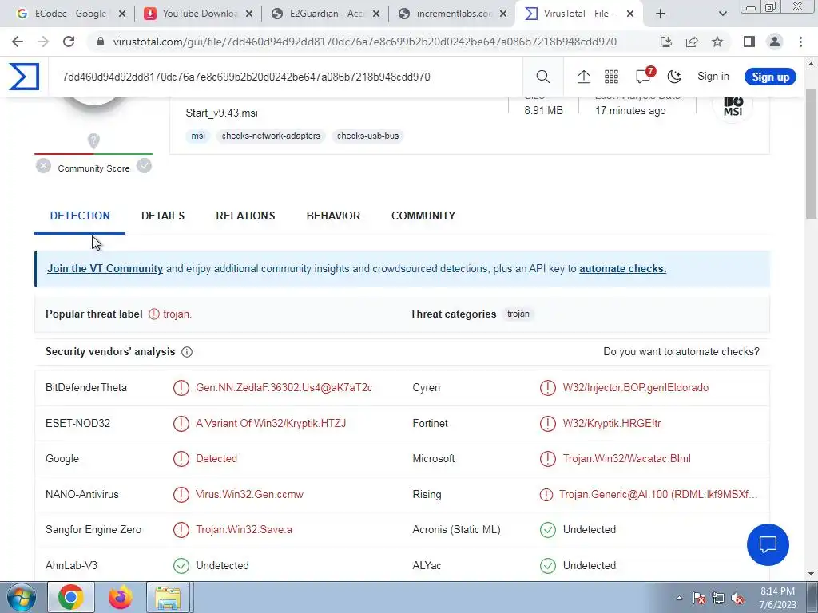Viewport: 818px width, 613px height.
Task: Click the trojan threat category chip
Action: (518, 314)
